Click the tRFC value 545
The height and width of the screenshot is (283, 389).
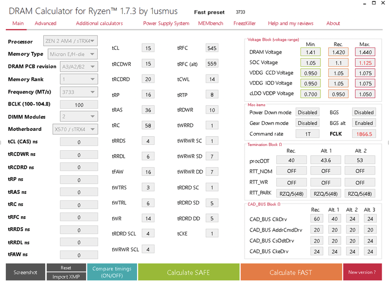click(212, 48)
